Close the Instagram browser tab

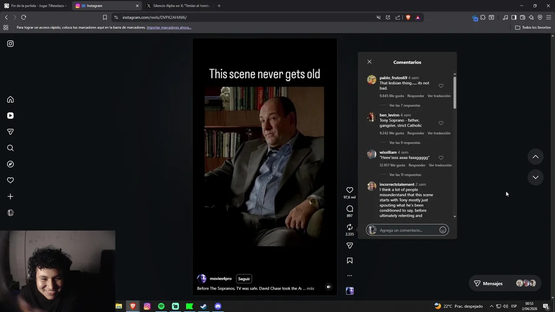click(137, 6)
